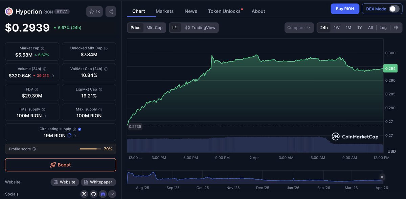Click pause handle on range navigator

click(382, 177)
